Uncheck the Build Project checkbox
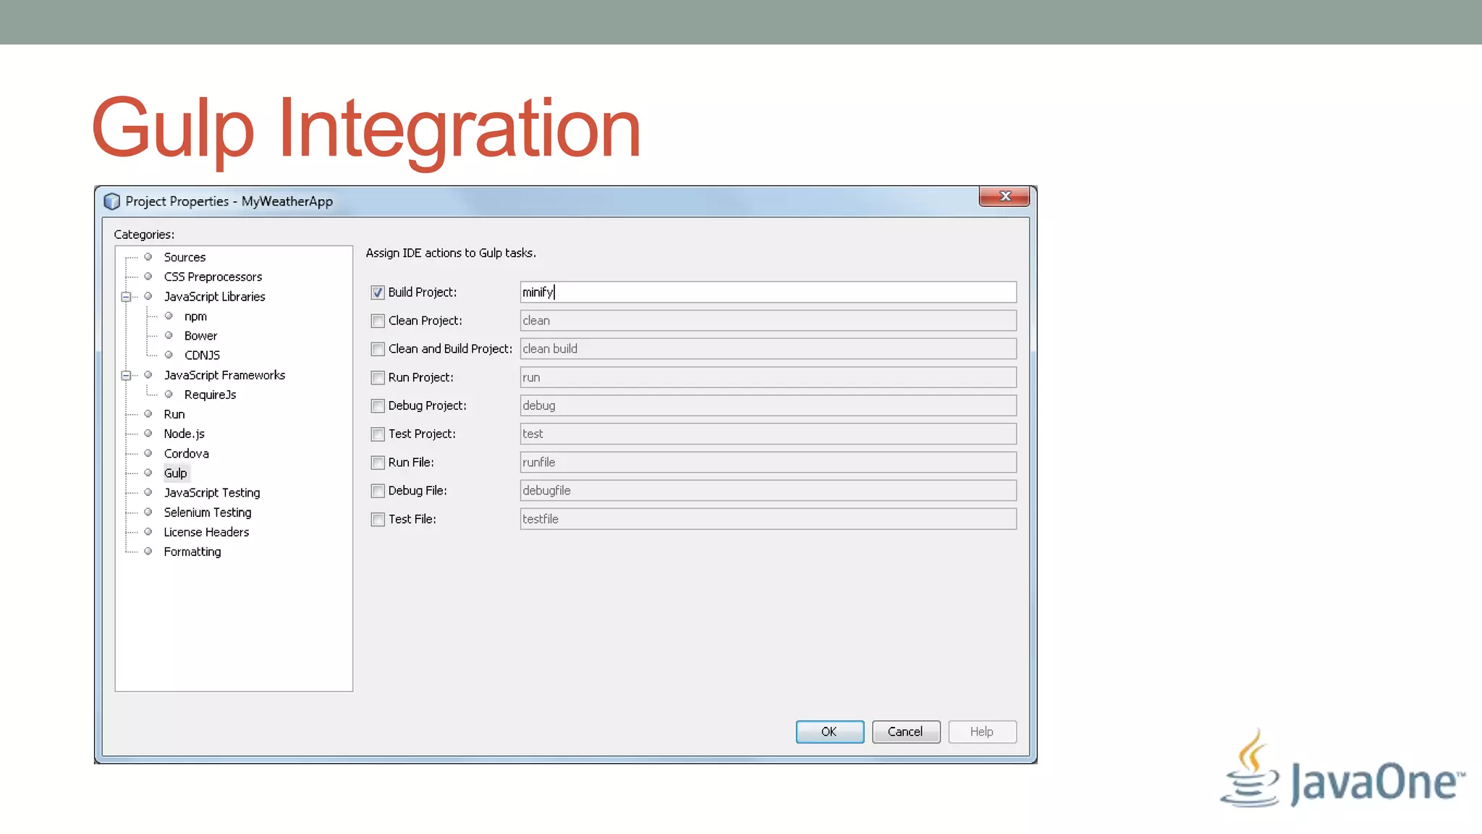The image size is (1482, 834). point(378,292)
